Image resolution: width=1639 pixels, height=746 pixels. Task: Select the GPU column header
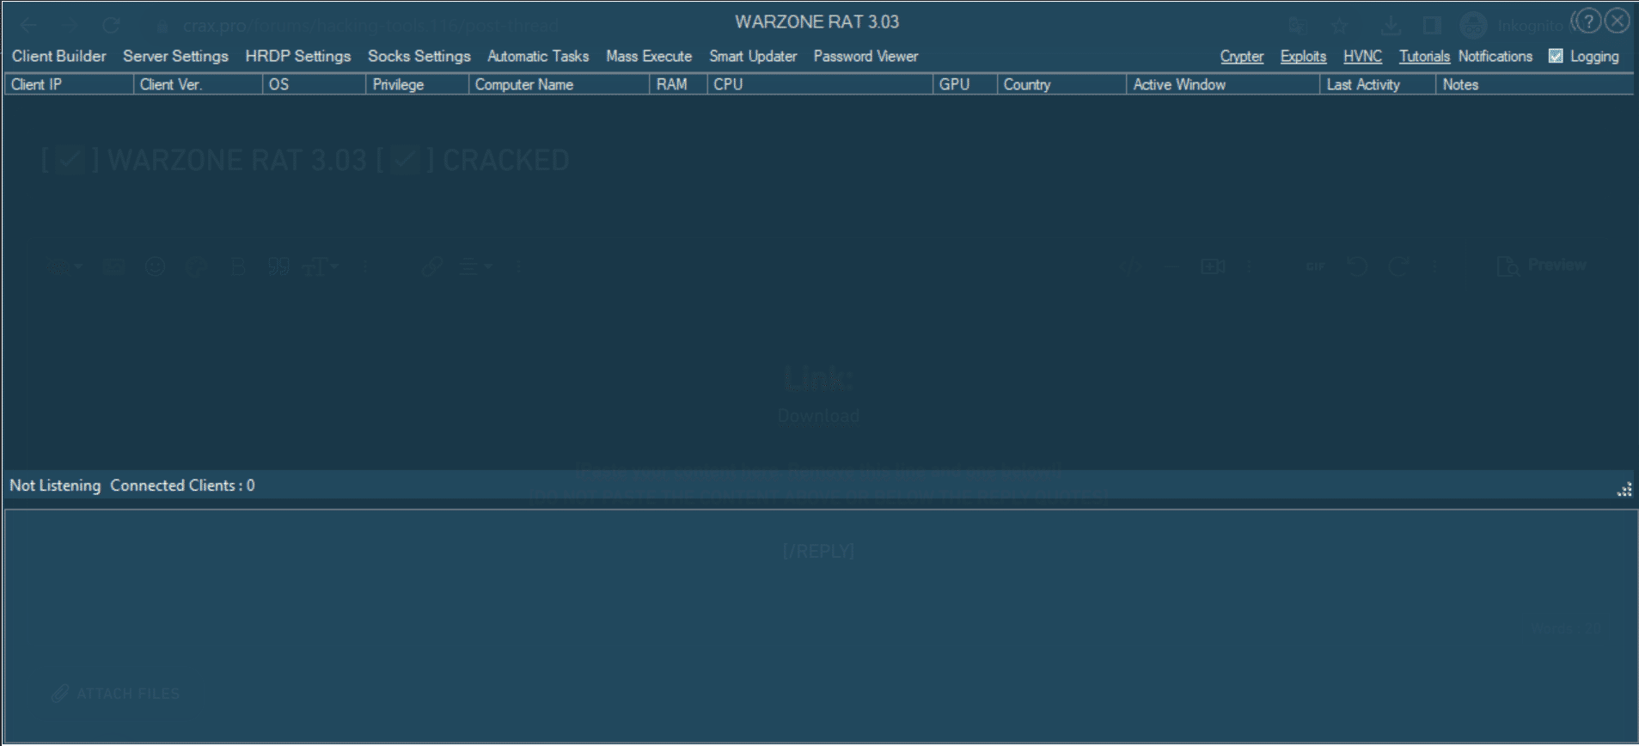(965, 84)
